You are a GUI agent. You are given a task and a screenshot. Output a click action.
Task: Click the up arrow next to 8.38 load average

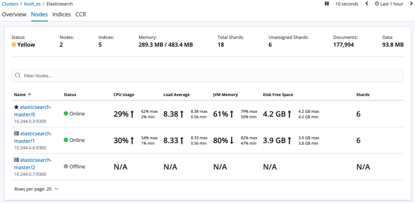click(x=182, y=114)
